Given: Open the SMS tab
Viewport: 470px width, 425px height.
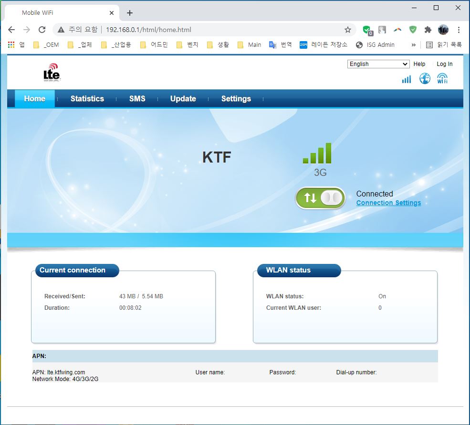Looking at the screenshot, I should tap(137, 98).
